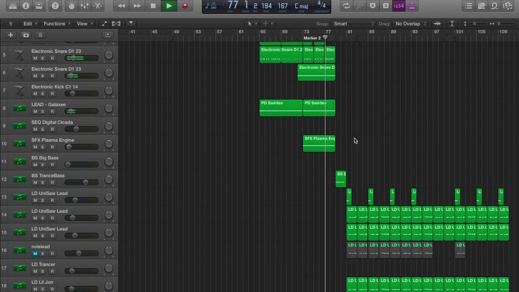Select the LD Lil Jon track name
Screen dimensions: 519x292
coord(42,282)
